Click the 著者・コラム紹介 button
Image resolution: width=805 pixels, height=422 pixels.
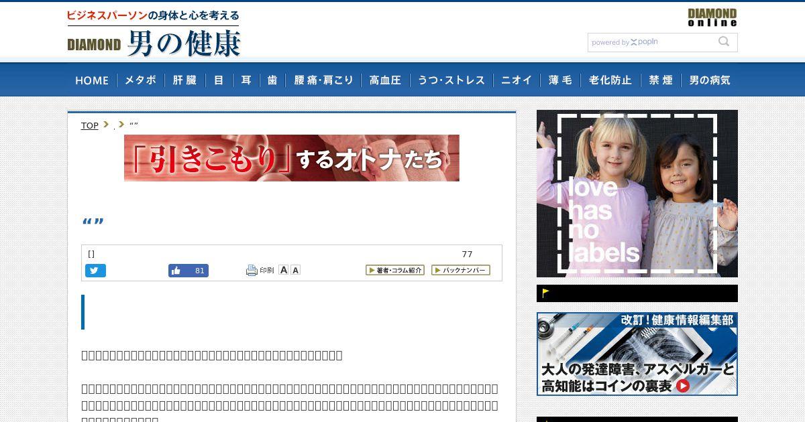point(395,270)
